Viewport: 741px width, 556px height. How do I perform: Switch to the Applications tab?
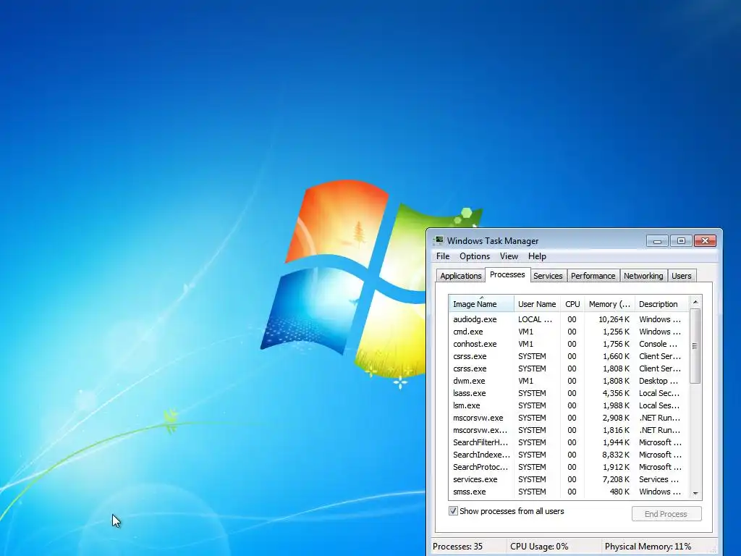click(x=461, y=276)
